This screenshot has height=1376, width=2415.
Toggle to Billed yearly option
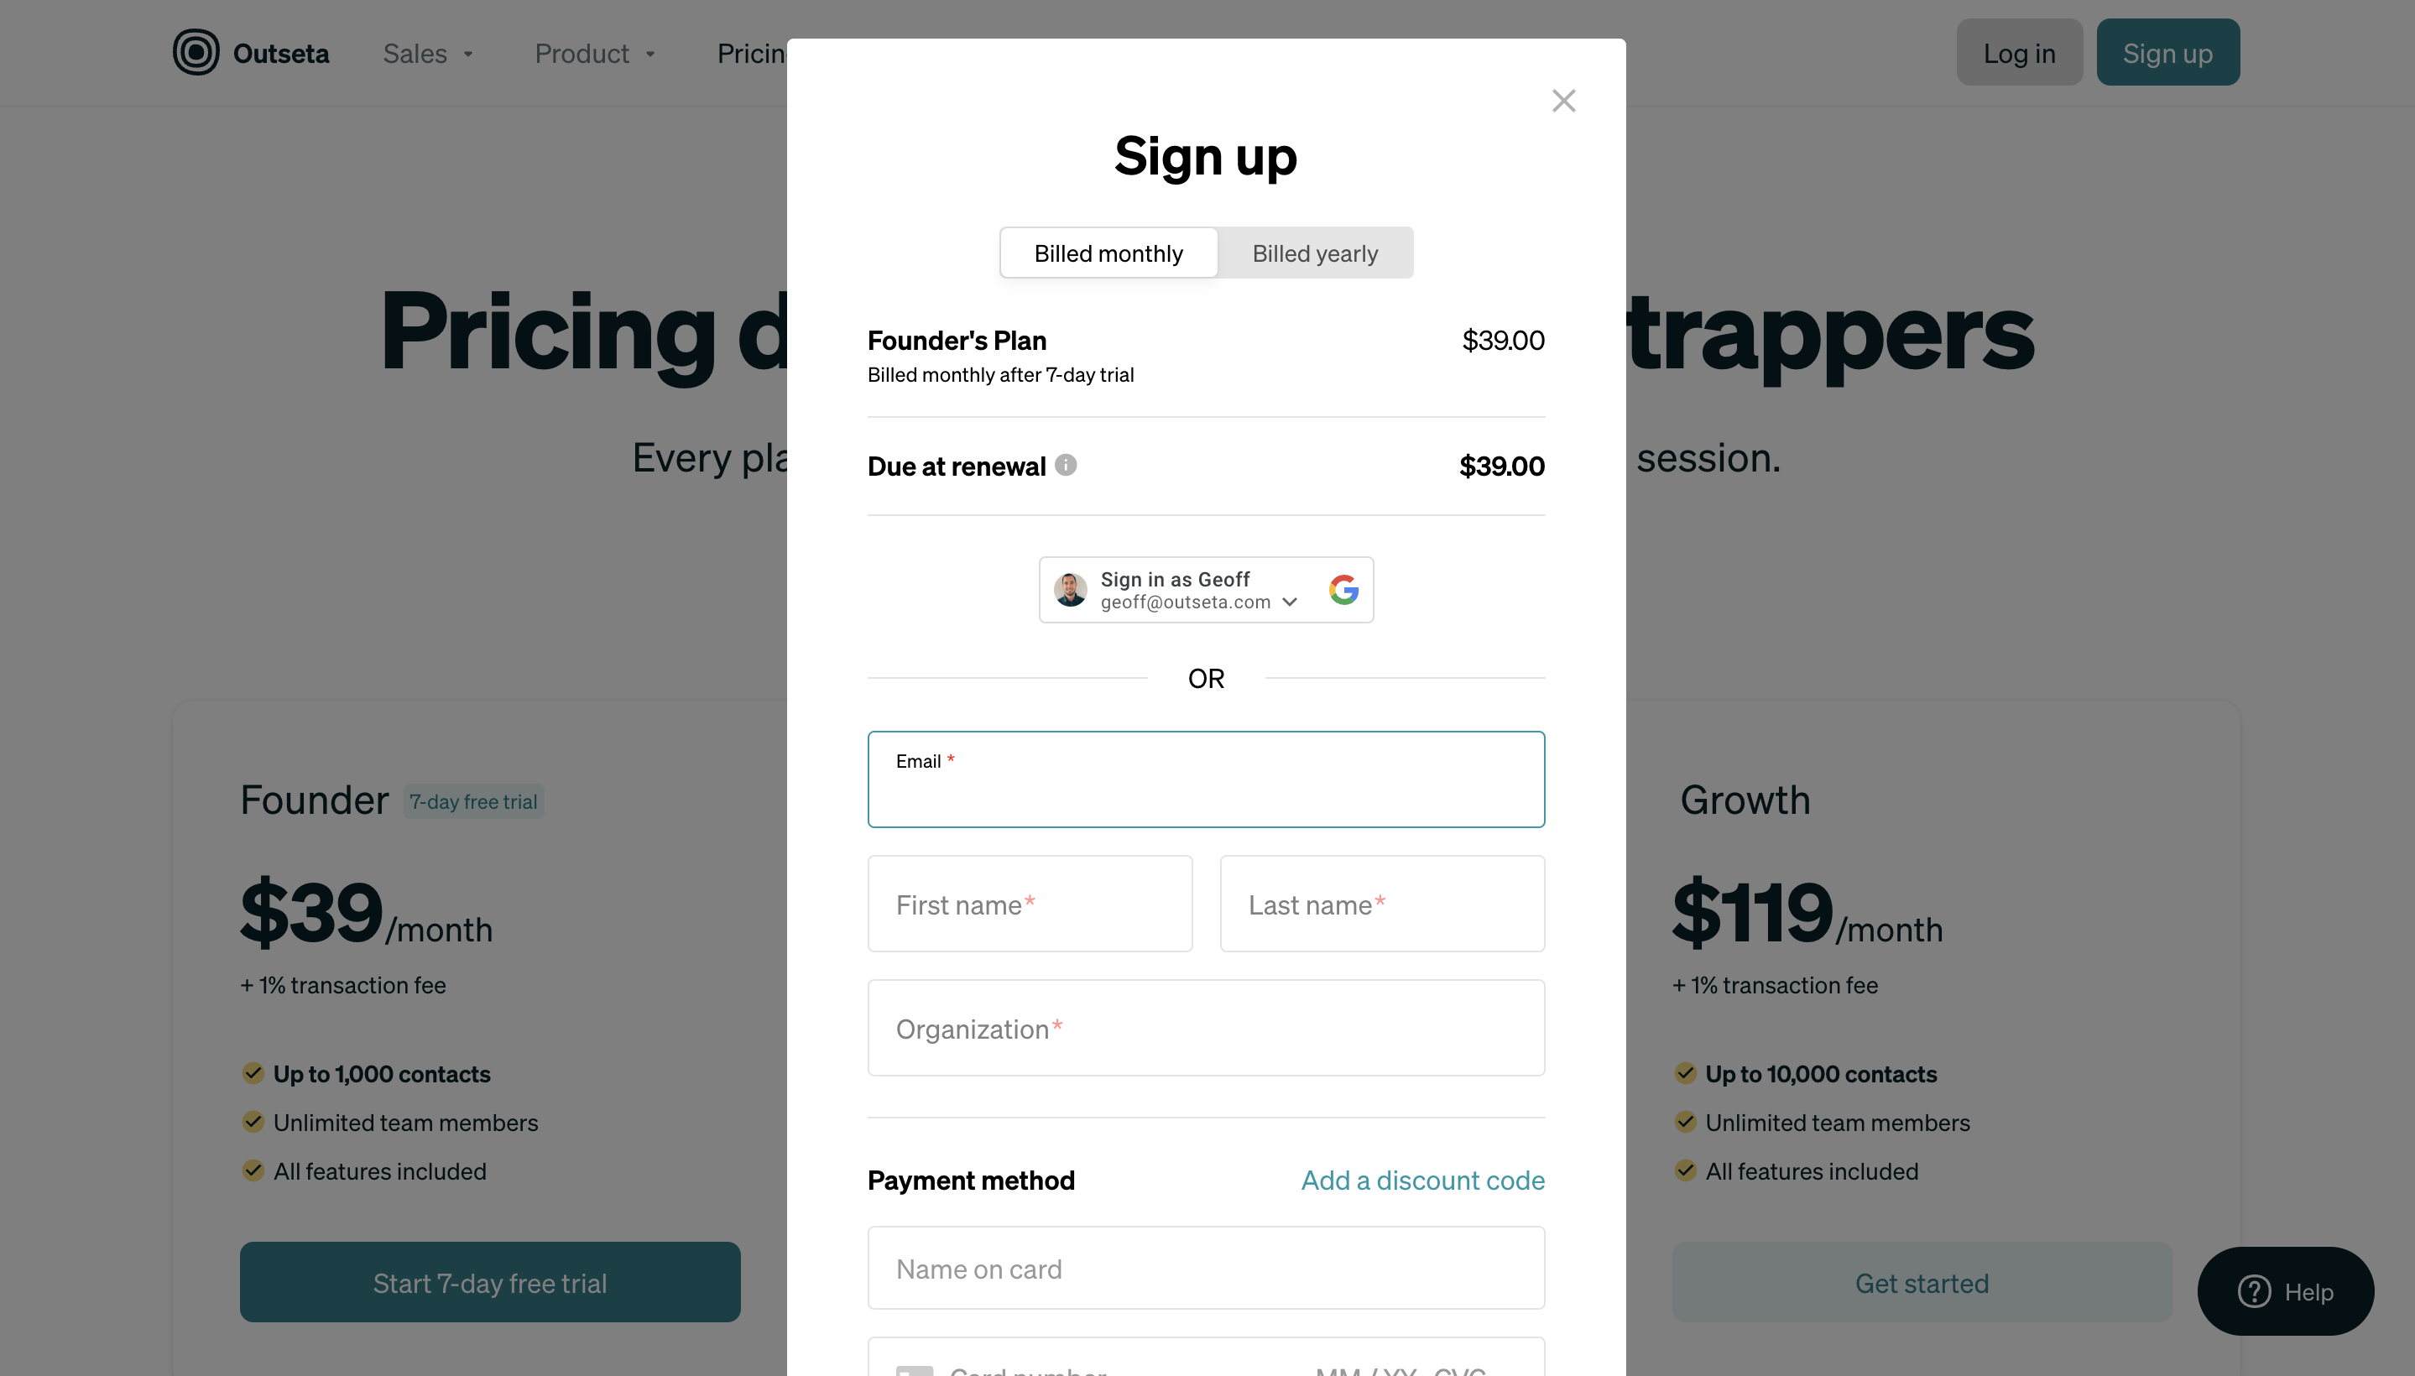point(1315,252)
